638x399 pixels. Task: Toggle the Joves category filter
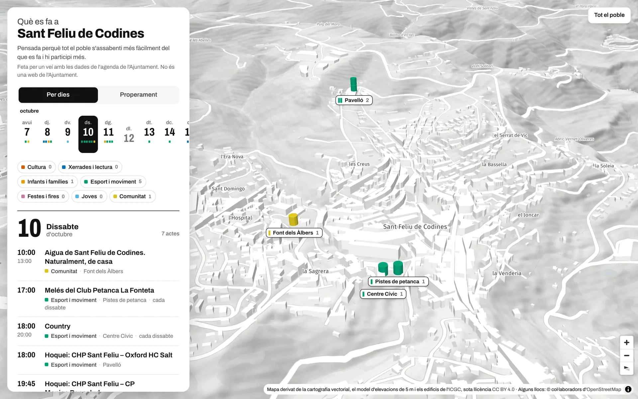(89, 196)
